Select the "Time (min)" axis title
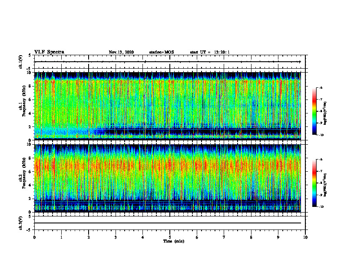Screen dimensions: 344x266 (x=174, y=241)
